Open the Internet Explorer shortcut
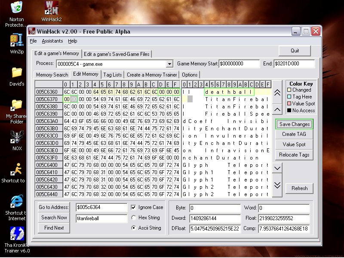The image size is (344, 258). (x=16, y=207)
